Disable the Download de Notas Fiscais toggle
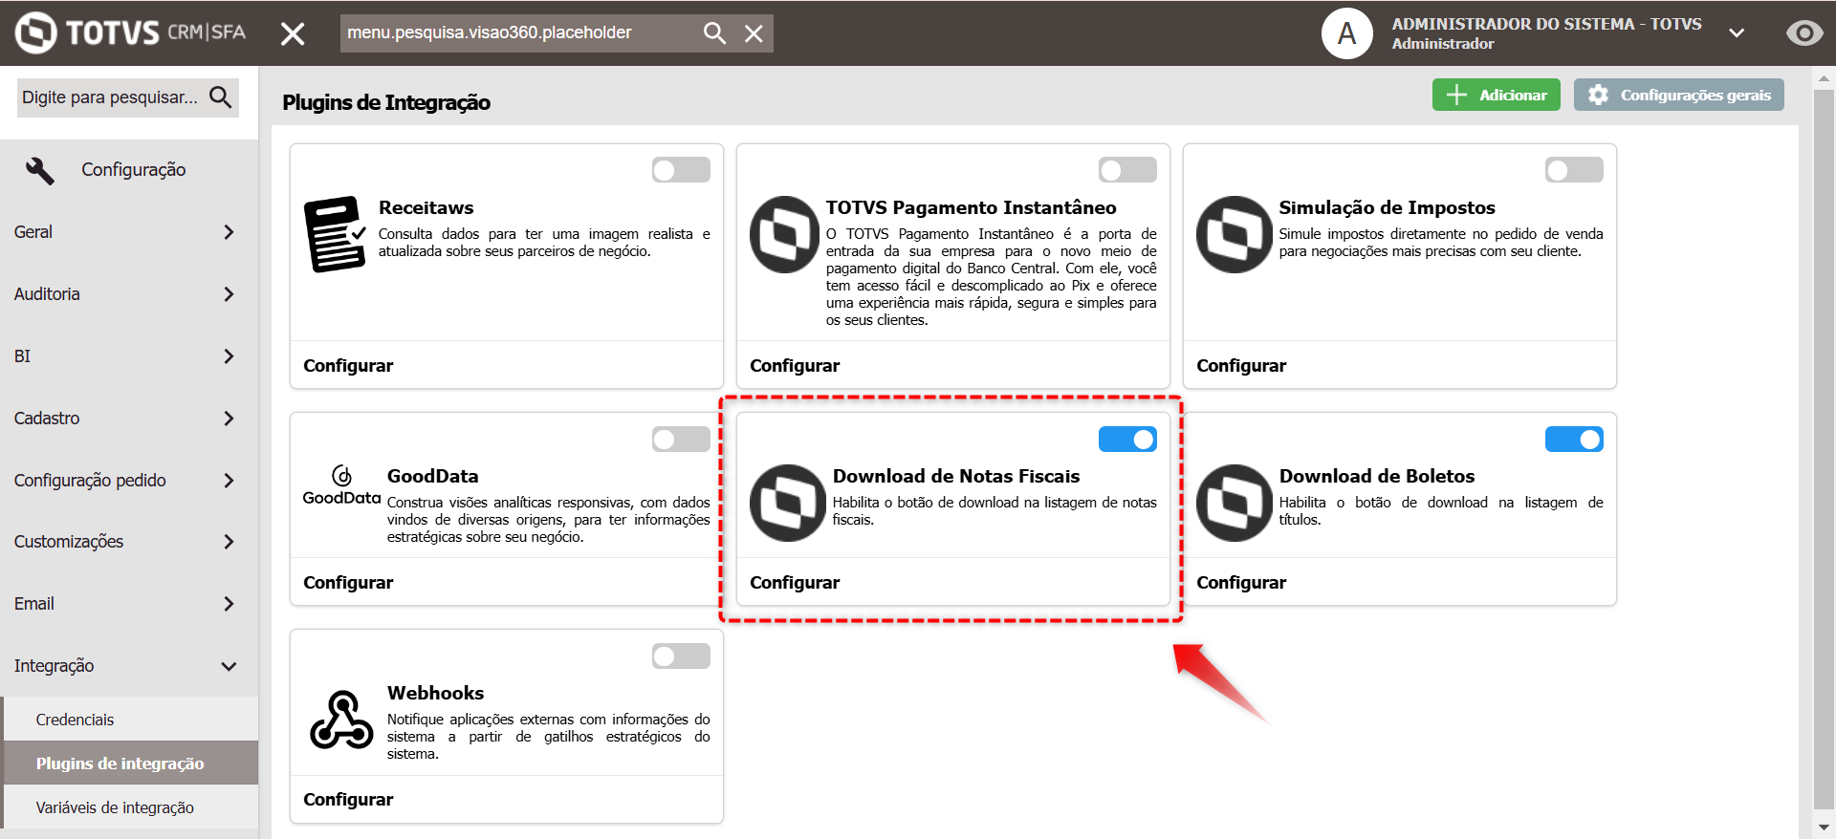Image resolution: width=1836 pixels, height=839 pixels. click(1127, 439)
